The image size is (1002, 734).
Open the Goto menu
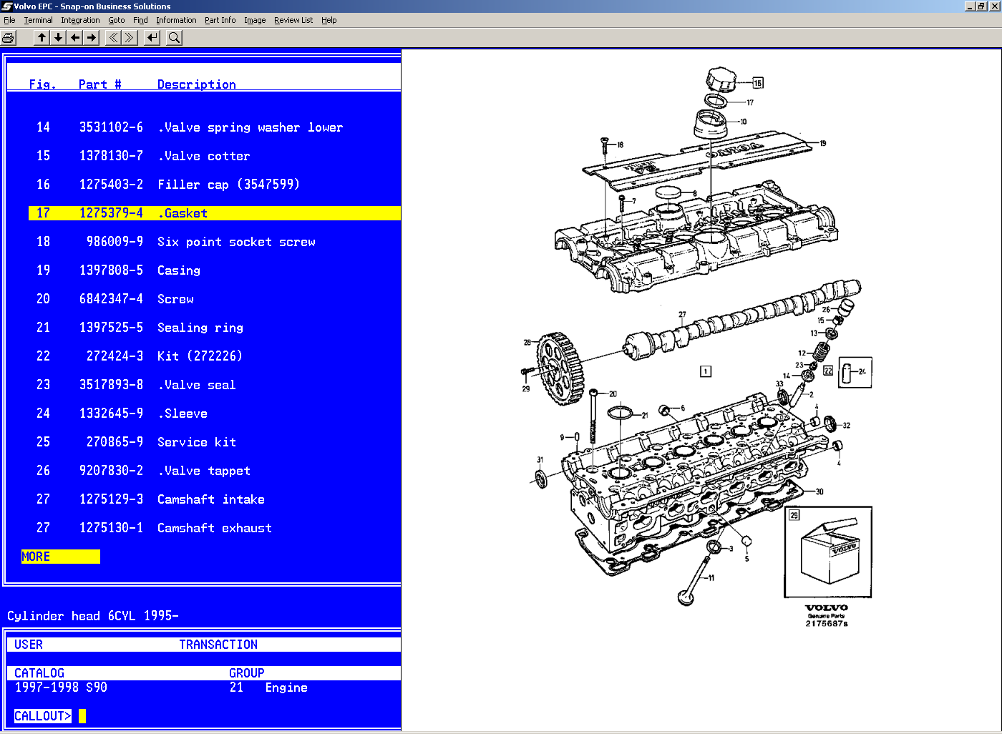coord(116,20)
